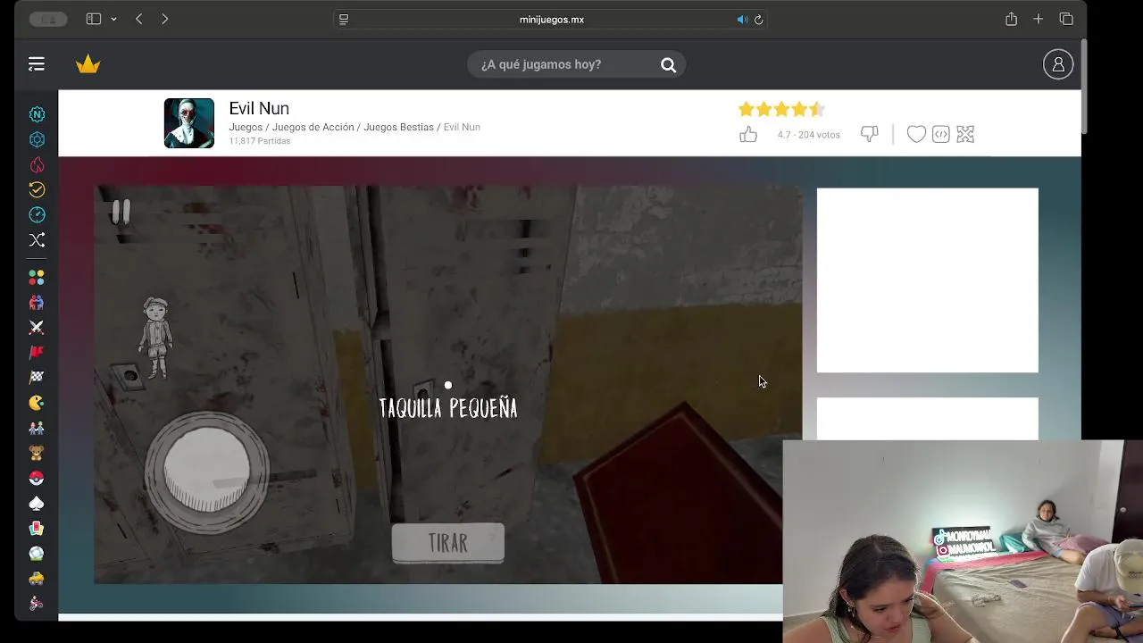Click the child character figure icon in game

point(155,338)
